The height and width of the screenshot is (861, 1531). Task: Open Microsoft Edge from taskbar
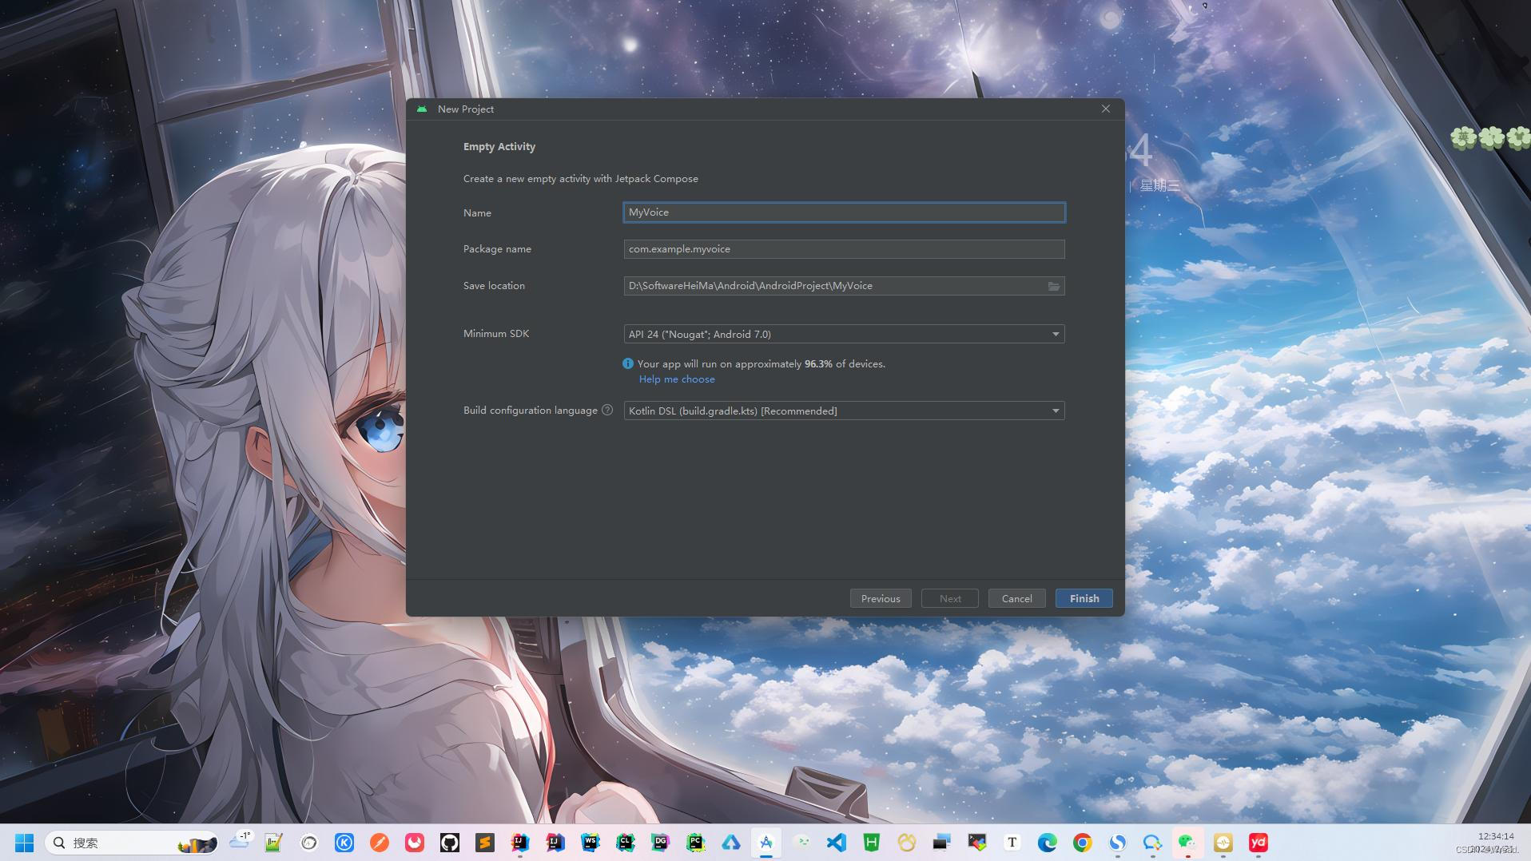click(1048, 843)
